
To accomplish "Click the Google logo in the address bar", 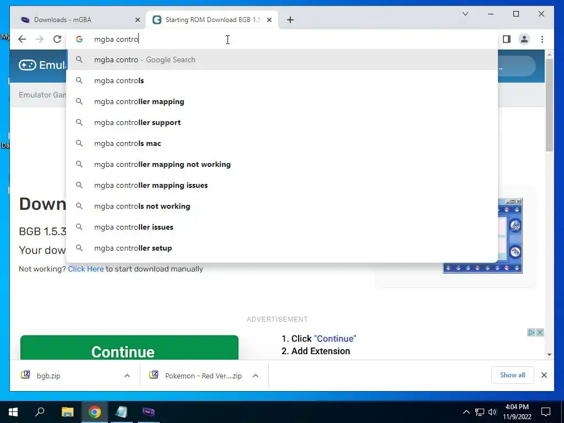I will (x=79, y=39).
